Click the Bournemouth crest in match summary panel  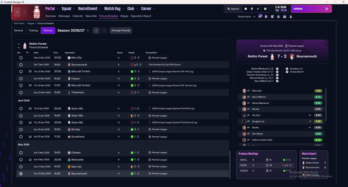click(292, 57)
